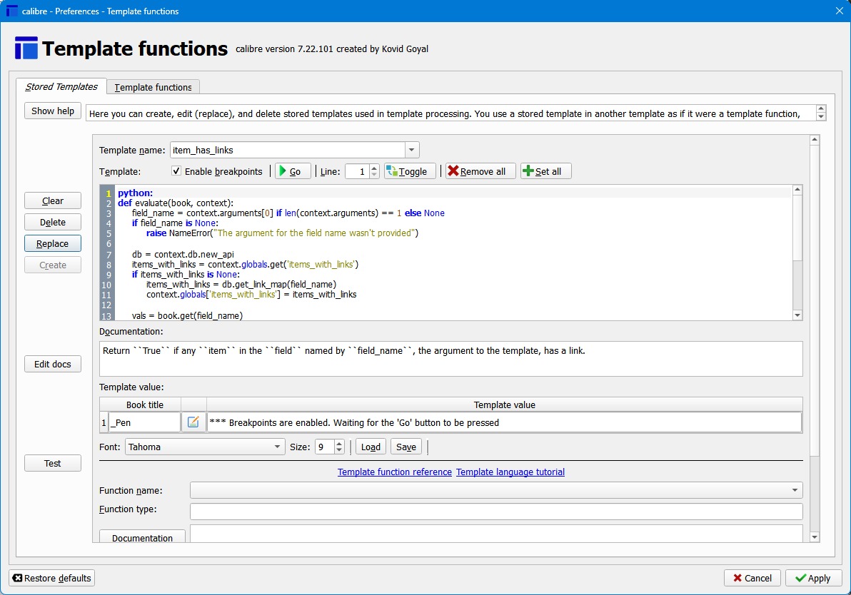Increase the Line number spinner
This screenshot has width=851, height=595.
tap(374, 168)
